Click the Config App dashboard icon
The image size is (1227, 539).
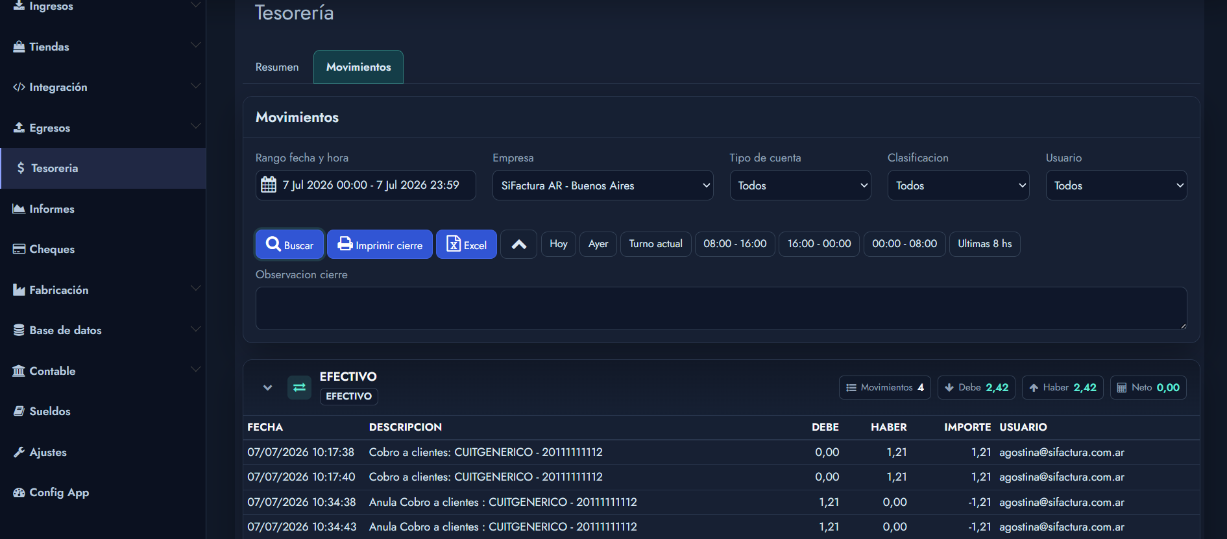coord(19,492)
